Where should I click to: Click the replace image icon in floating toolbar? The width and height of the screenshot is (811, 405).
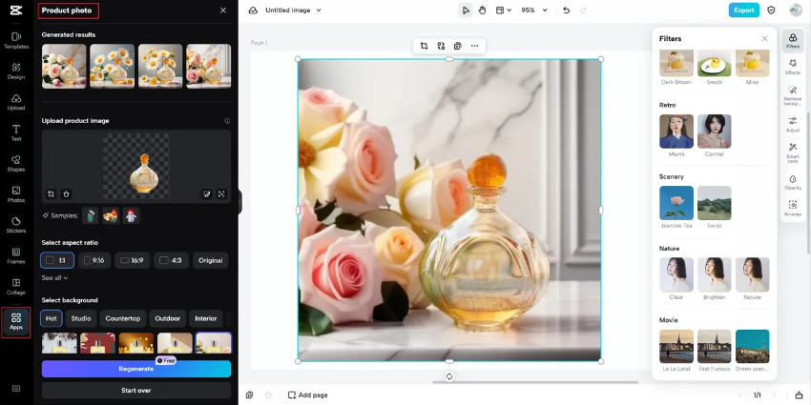pos(441,46)
